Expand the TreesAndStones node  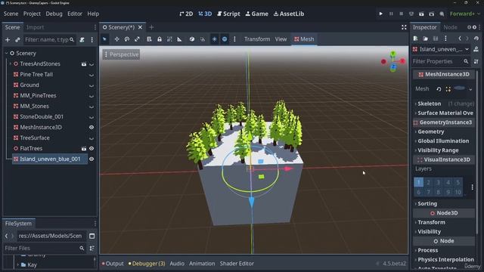pos(10,63)
